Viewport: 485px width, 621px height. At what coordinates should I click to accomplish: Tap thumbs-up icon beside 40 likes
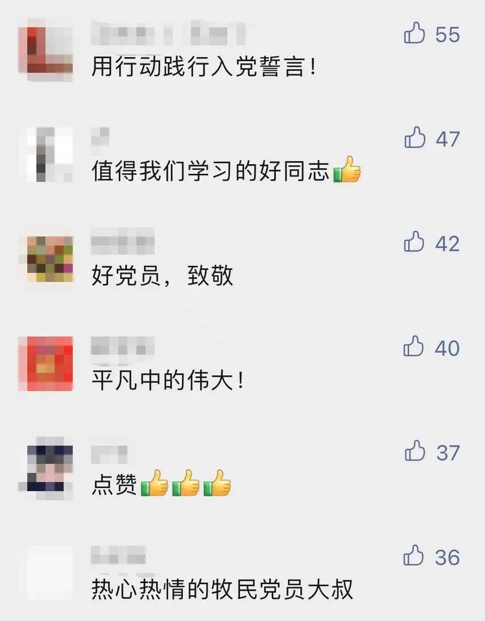[x=414, y=347]
